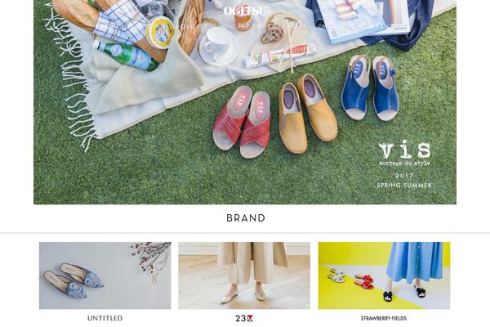Image resolution: width=490 pixels, height=327 pixels.
Task: Click the BRAND section heading
Action: 246,218
